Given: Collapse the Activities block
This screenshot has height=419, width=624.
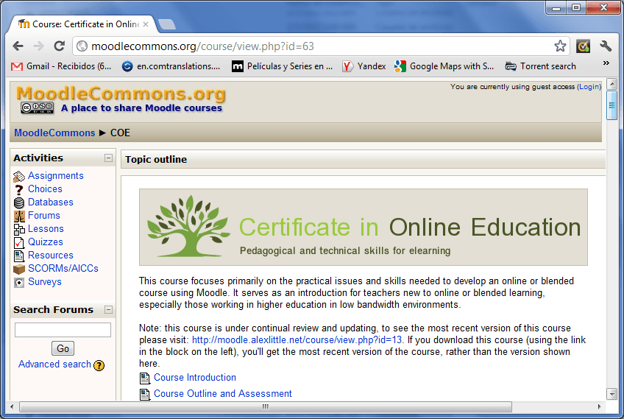Looking at the screenshot, I should click(108, 158).
